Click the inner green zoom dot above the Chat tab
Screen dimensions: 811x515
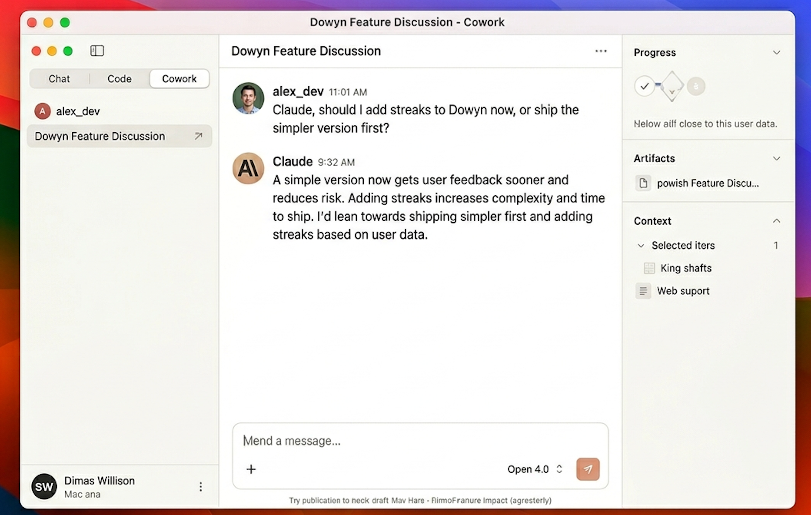68,51
